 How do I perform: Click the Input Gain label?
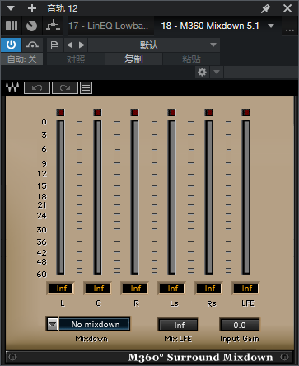click(240, 339)
